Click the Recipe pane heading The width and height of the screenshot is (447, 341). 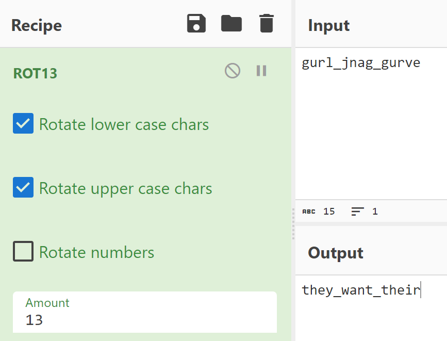pyautogui.click(x=37, y=25)
